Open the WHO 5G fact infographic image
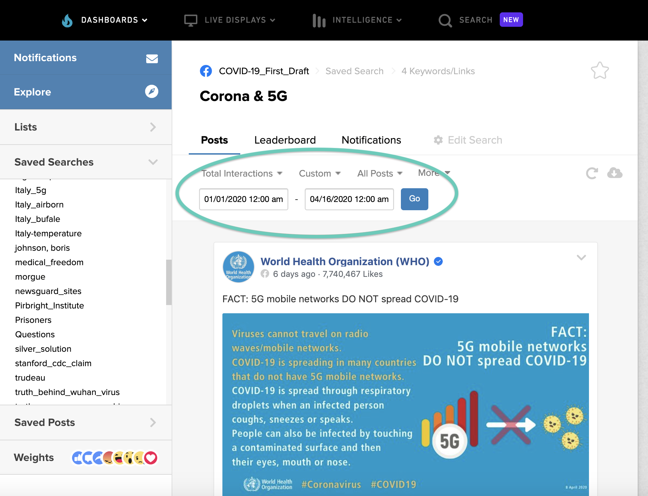This screenshot has width=648, height=496. pos(406,405)
